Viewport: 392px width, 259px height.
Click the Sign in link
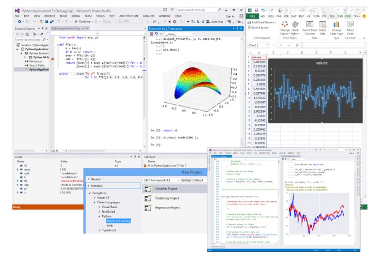(x=230, y=16)
